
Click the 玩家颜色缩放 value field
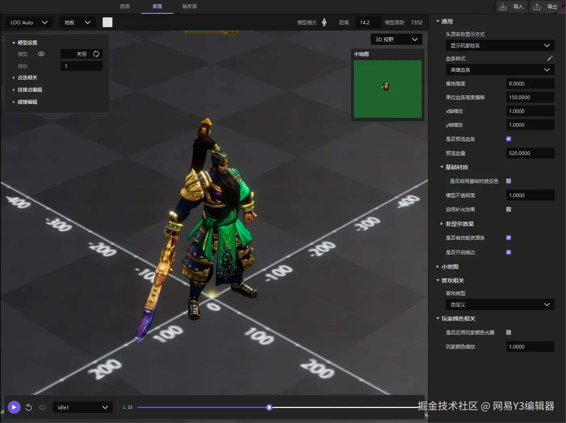pyautogui.click(x=530, y=346)
